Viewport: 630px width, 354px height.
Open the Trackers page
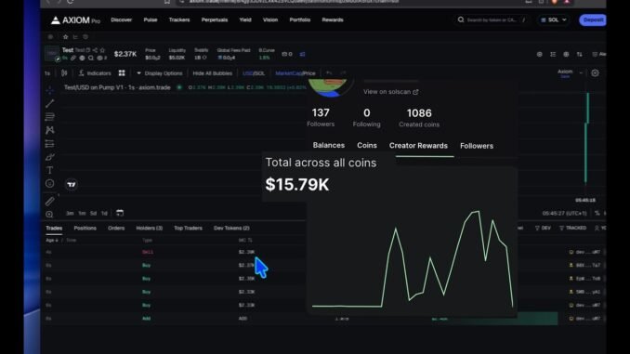179,20
